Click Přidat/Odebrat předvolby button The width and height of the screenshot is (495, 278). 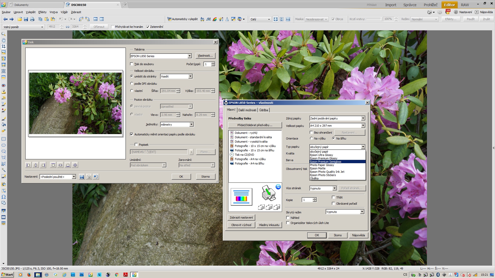point(255,125)
